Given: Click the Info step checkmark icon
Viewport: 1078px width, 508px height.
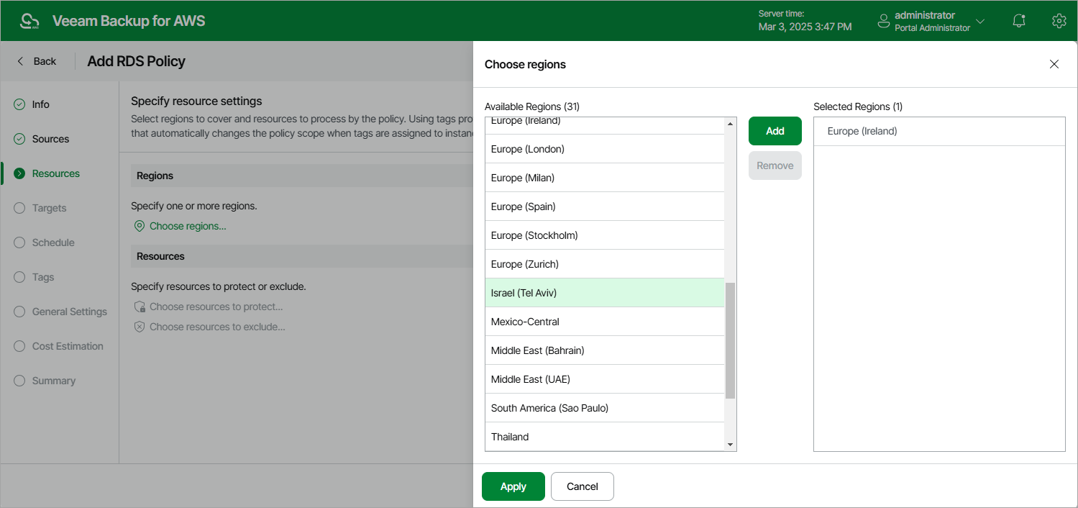Looking at the screenshot, I should (19, 104).
